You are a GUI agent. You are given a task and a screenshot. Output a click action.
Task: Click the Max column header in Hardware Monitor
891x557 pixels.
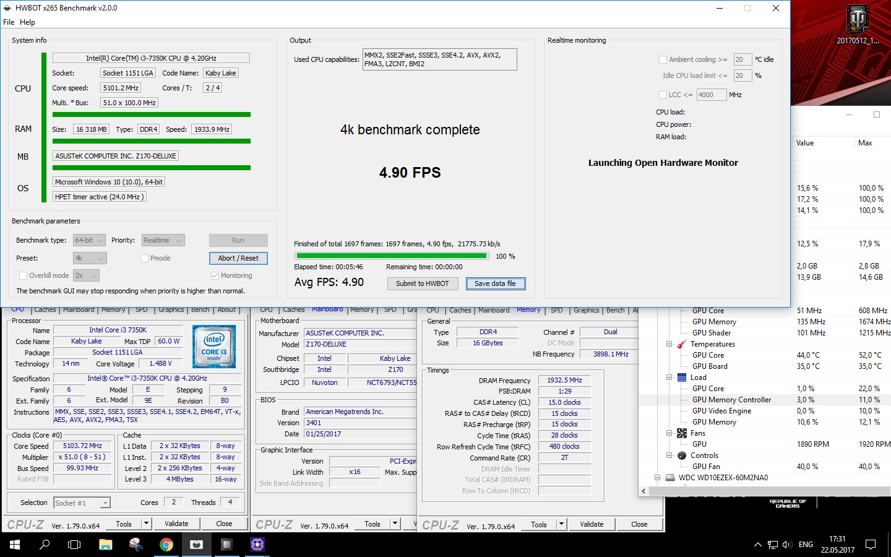pos(872,143)
